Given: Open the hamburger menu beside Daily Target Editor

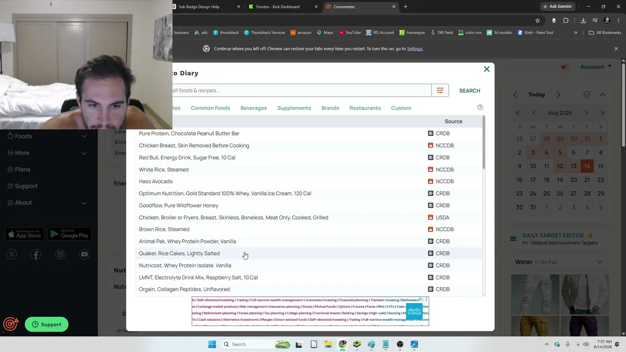Looking at the screenshot, I should click(x=513, y=239).
